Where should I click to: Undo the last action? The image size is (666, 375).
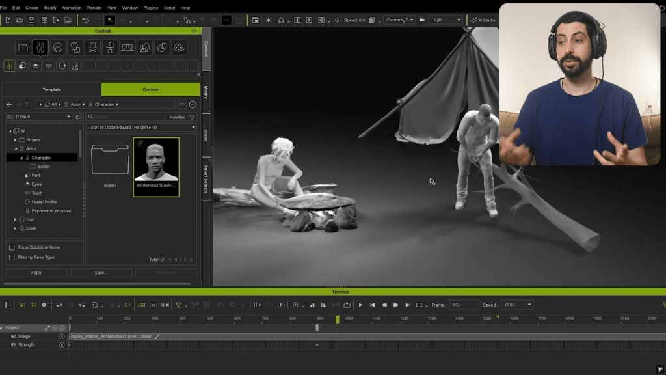85,20
